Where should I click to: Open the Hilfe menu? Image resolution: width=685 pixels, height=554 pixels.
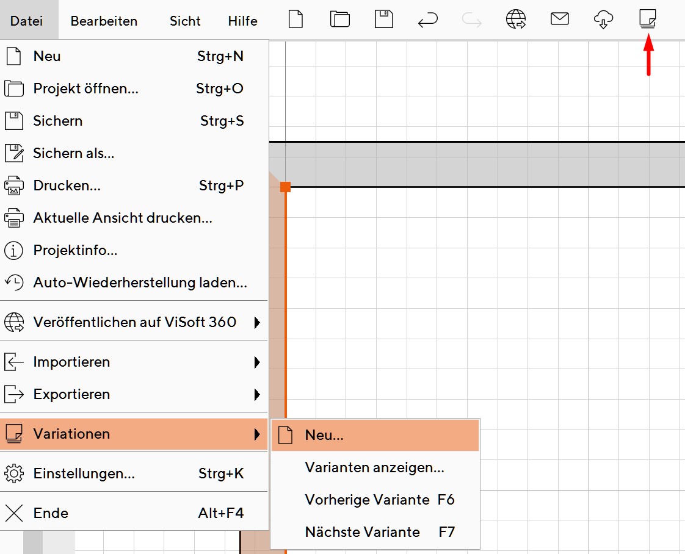(x=242, y=20)
